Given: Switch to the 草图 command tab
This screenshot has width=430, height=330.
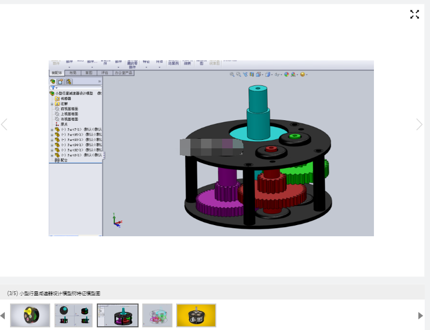Looking at the screenshot, I should click(x=89, y=73).
